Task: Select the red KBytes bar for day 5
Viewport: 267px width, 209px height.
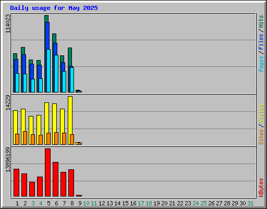Action: [x=48, y=172]
